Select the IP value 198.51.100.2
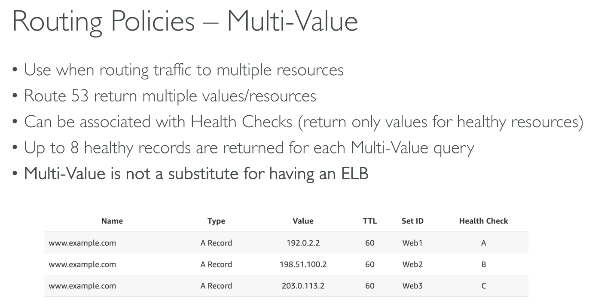 tap(303, 264)
